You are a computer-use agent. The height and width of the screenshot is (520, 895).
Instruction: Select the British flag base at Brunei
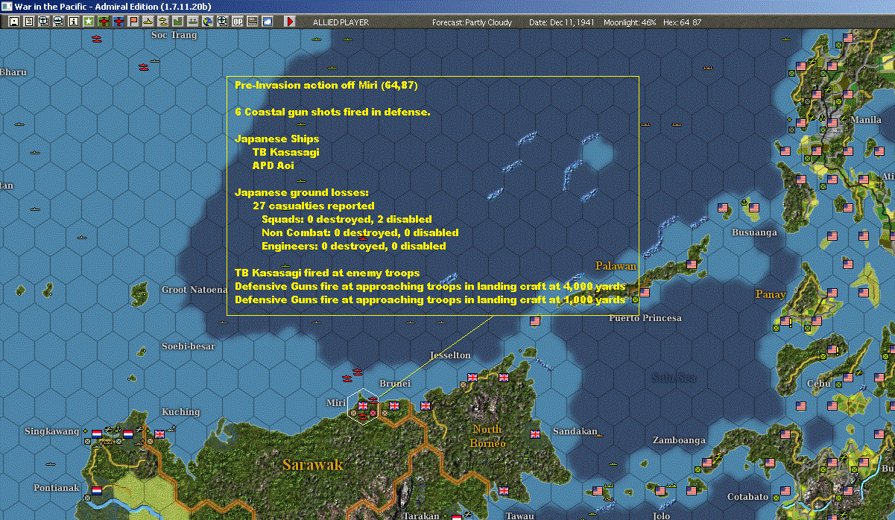click(394, 406)
